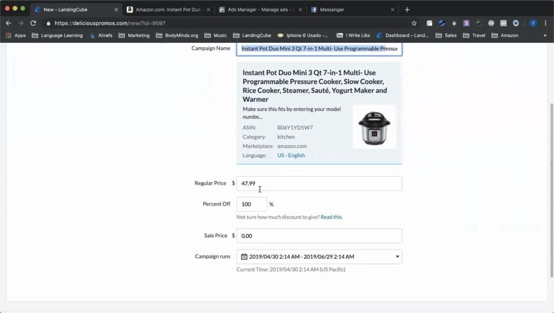554x313 pixels.
Task: Open the down-arrow extension
Action: (x=454, y=23)
